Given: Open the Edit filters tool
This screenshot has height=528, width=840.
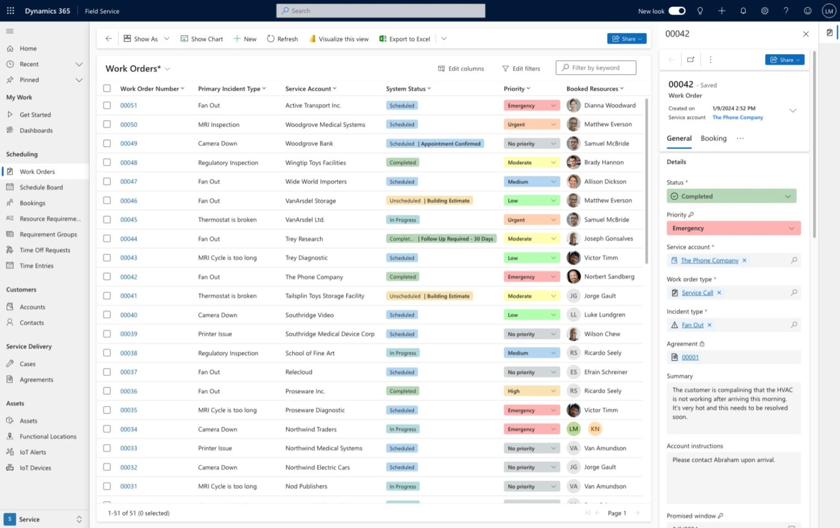Looking at the screenshot, I should (x=521, y=68).
